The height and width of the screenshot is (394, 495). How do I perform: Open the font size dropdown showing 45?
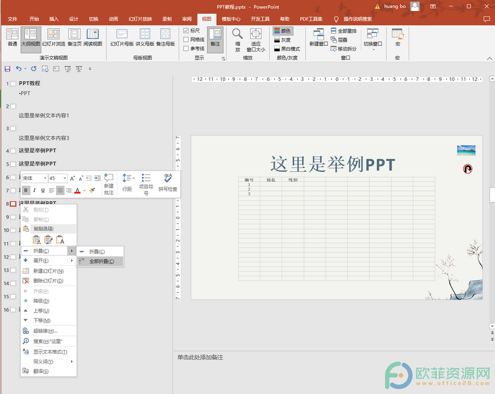65,178
